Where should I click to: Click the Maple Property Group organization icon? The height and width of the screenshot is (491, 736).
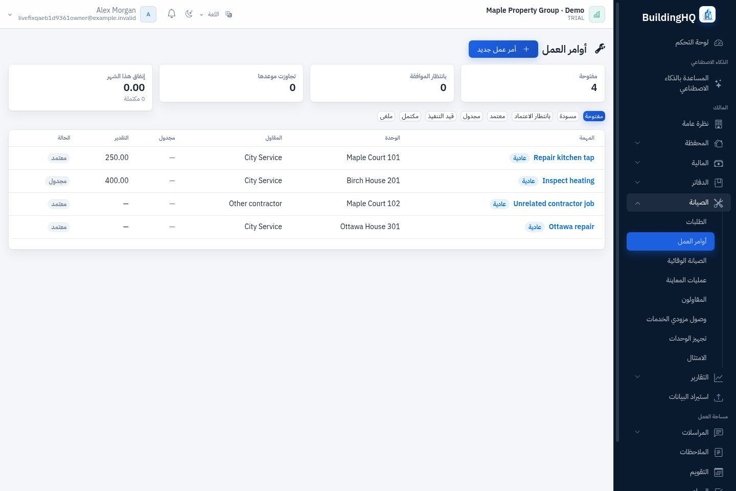tap(597, 14)
